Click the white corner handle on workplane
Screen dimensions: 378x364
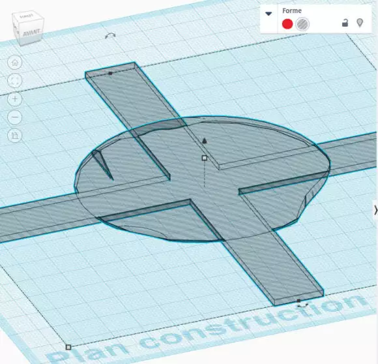coord(68,347)
